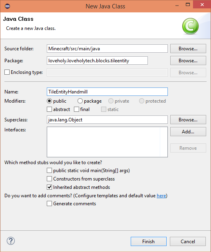
Task: Uncheck Inherited abstract methods
Action: click(50, 187)
